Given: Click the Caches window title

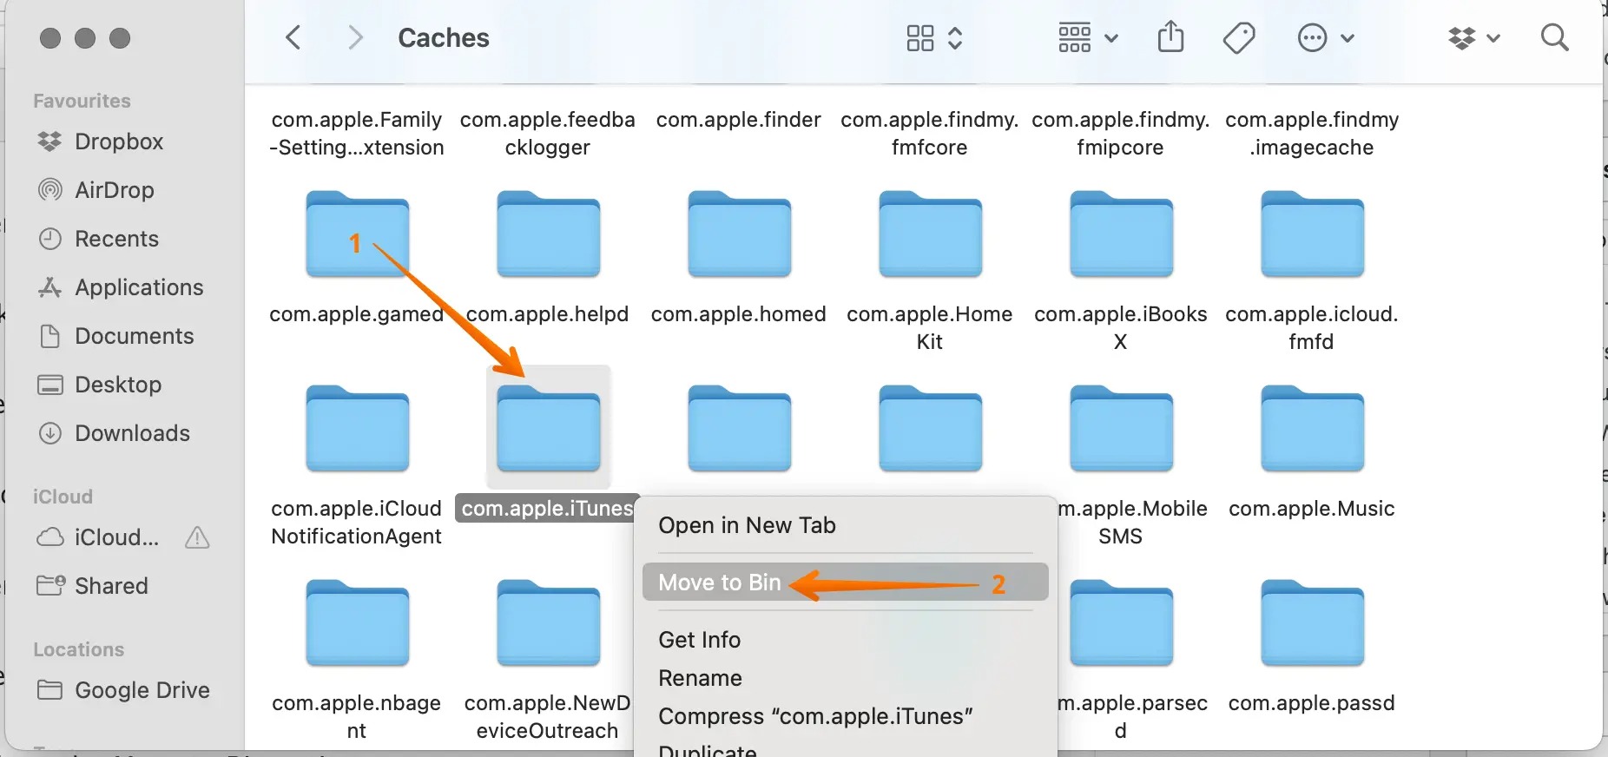Looking at the screenshot, I should pyautogui.click(x=444, y=38).
